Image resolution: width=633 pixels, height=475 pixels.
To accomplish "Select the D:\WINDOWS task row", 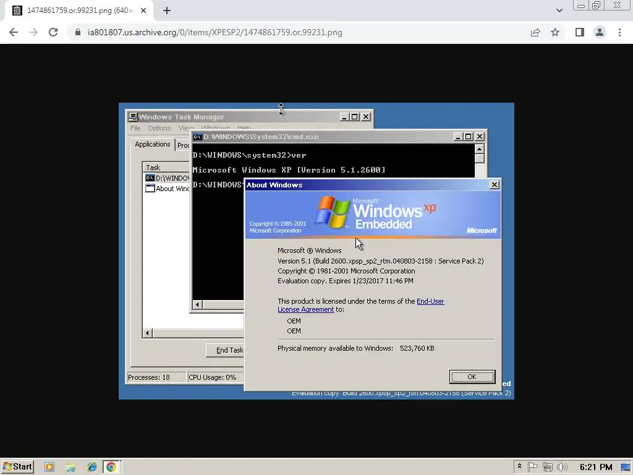I will click(167, 178).
